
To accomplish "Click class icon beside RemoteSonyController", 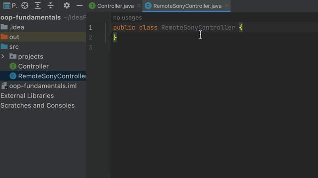I will 13,76.
